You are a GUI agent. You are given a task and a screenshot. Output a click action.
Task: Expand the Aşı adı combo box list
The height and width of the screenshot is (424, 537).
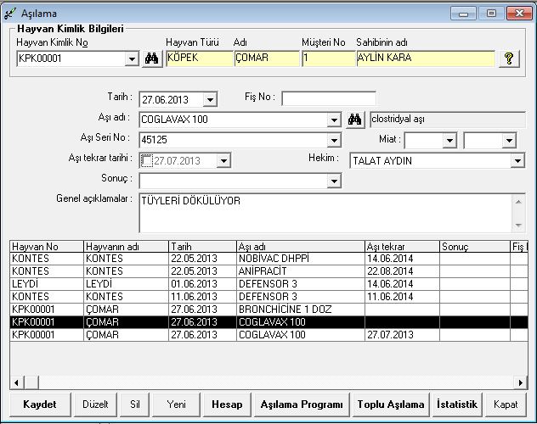pos(334,120)
